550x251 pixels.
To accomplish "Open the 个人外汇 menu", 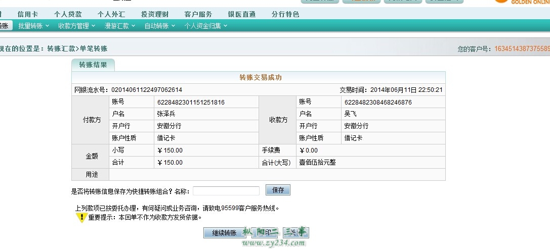I will (111, 14).
